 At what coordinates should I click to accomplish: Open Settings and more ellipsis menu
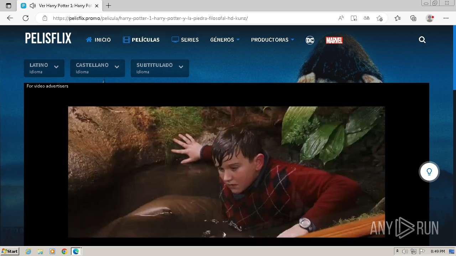(x=446, y=18)
